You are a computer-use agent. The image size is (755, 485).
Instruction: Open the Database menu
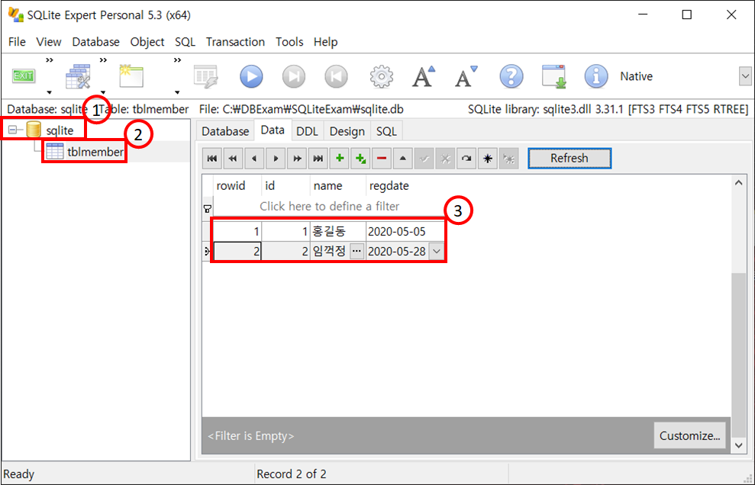pyautogui.click(x=96, y=42)
